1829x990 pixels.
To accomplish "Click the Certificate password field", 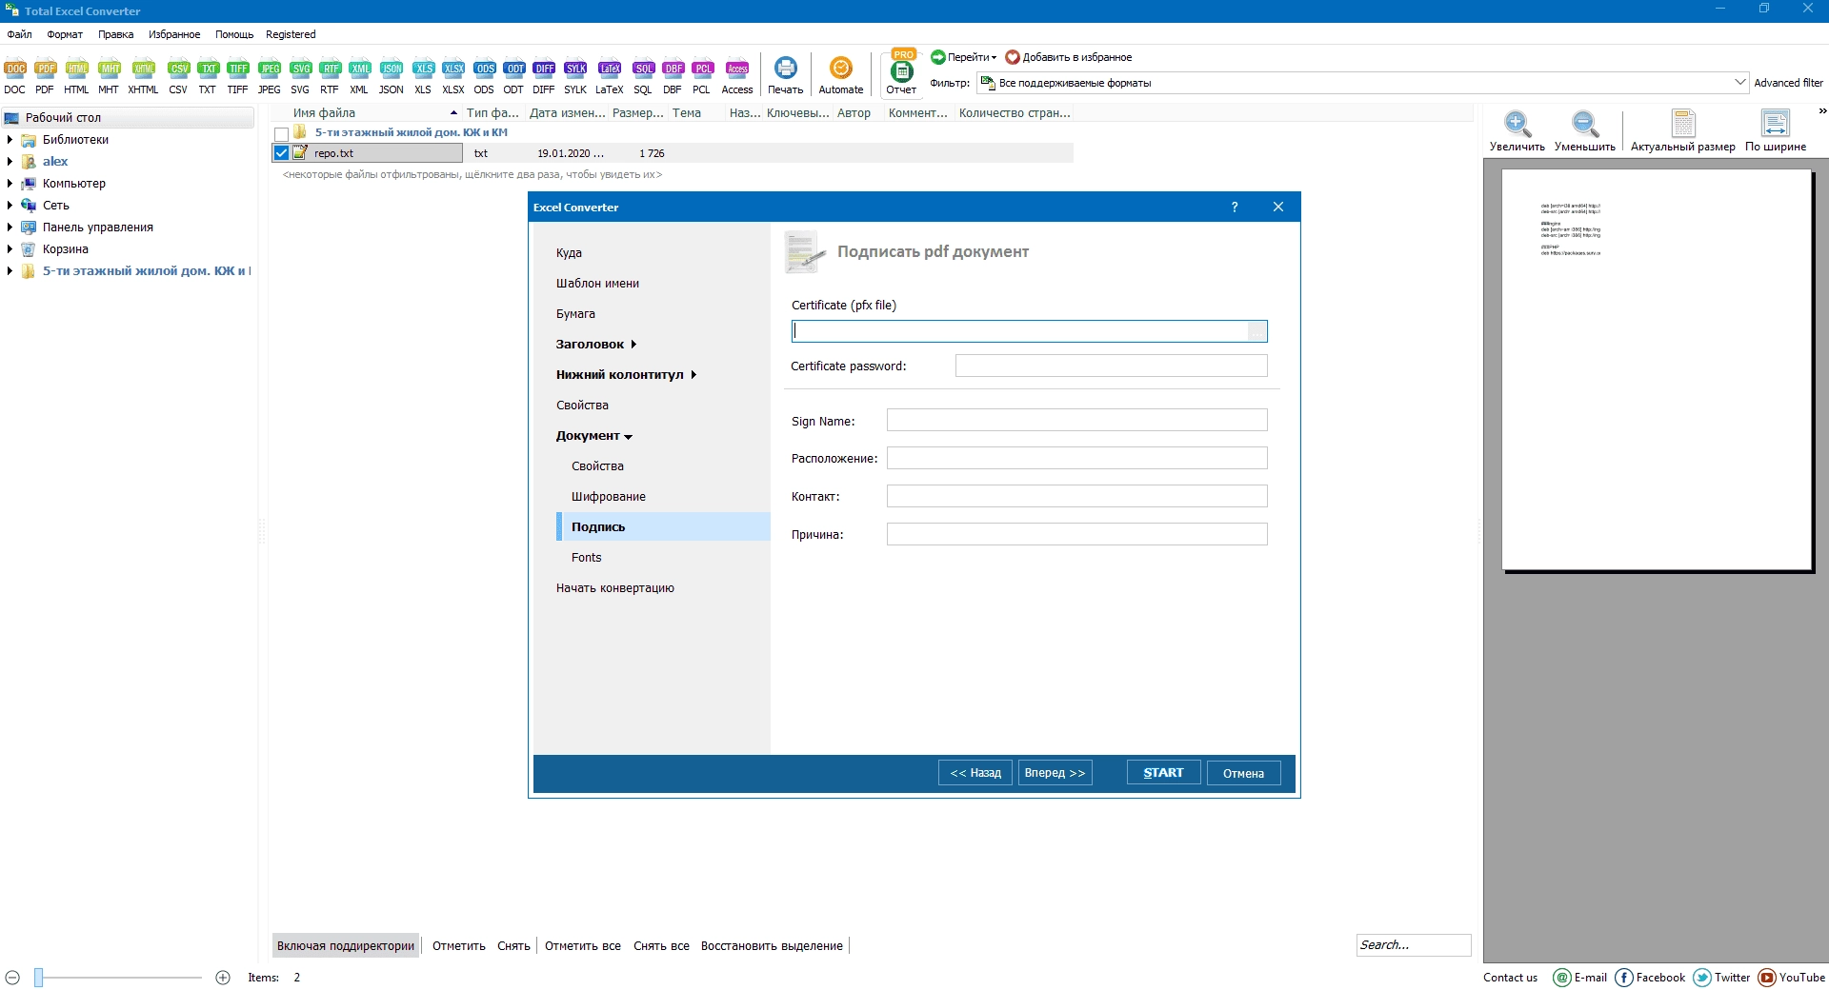I will coord(1112,366).
